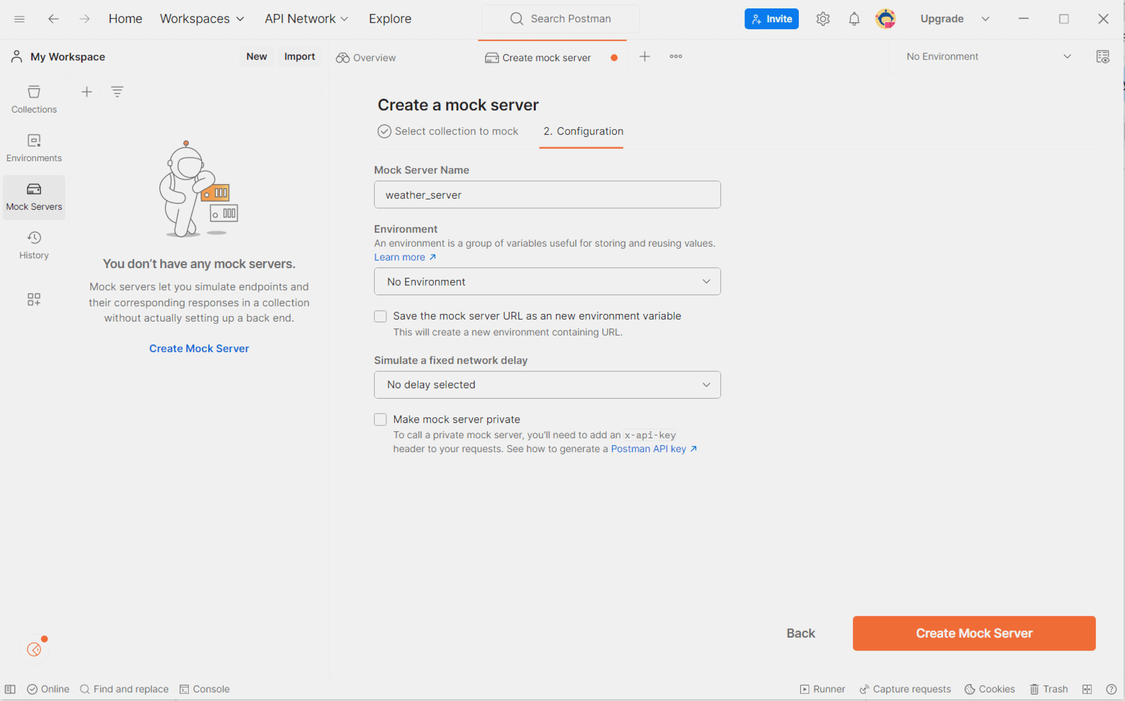This screenshot has width=1125, height=701.
Task: Click the plus icon to add mock server
Action: 87,92
